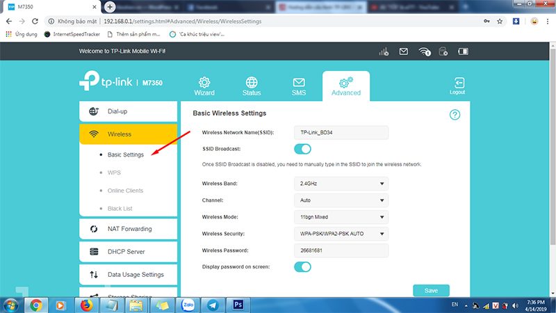
Task: Open the SMS envelope icon
Action: coord(299,86)
